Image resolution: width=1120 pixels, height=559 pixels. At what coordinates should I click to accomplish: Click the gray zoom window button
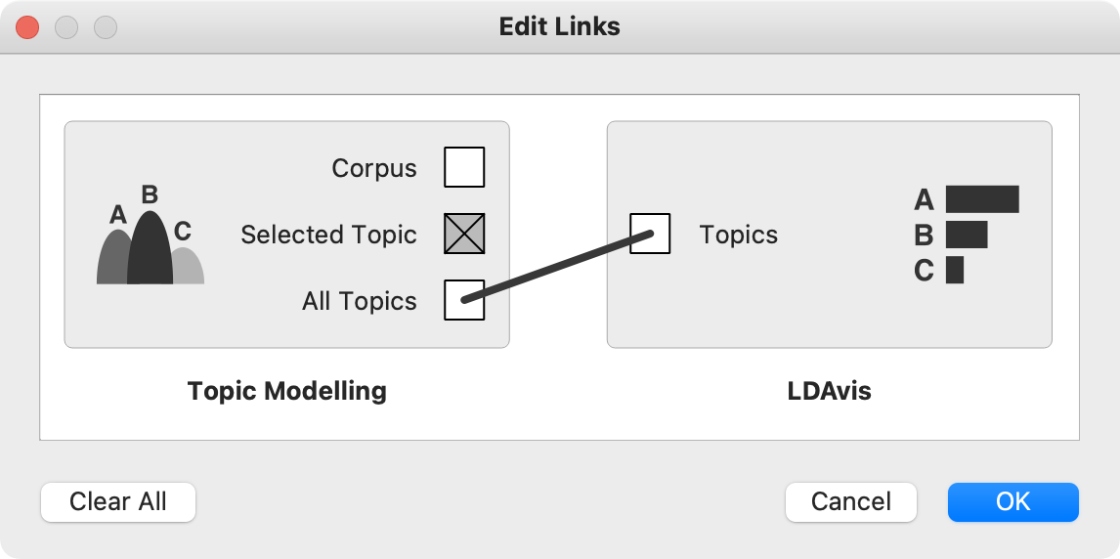tap(106, 26)
